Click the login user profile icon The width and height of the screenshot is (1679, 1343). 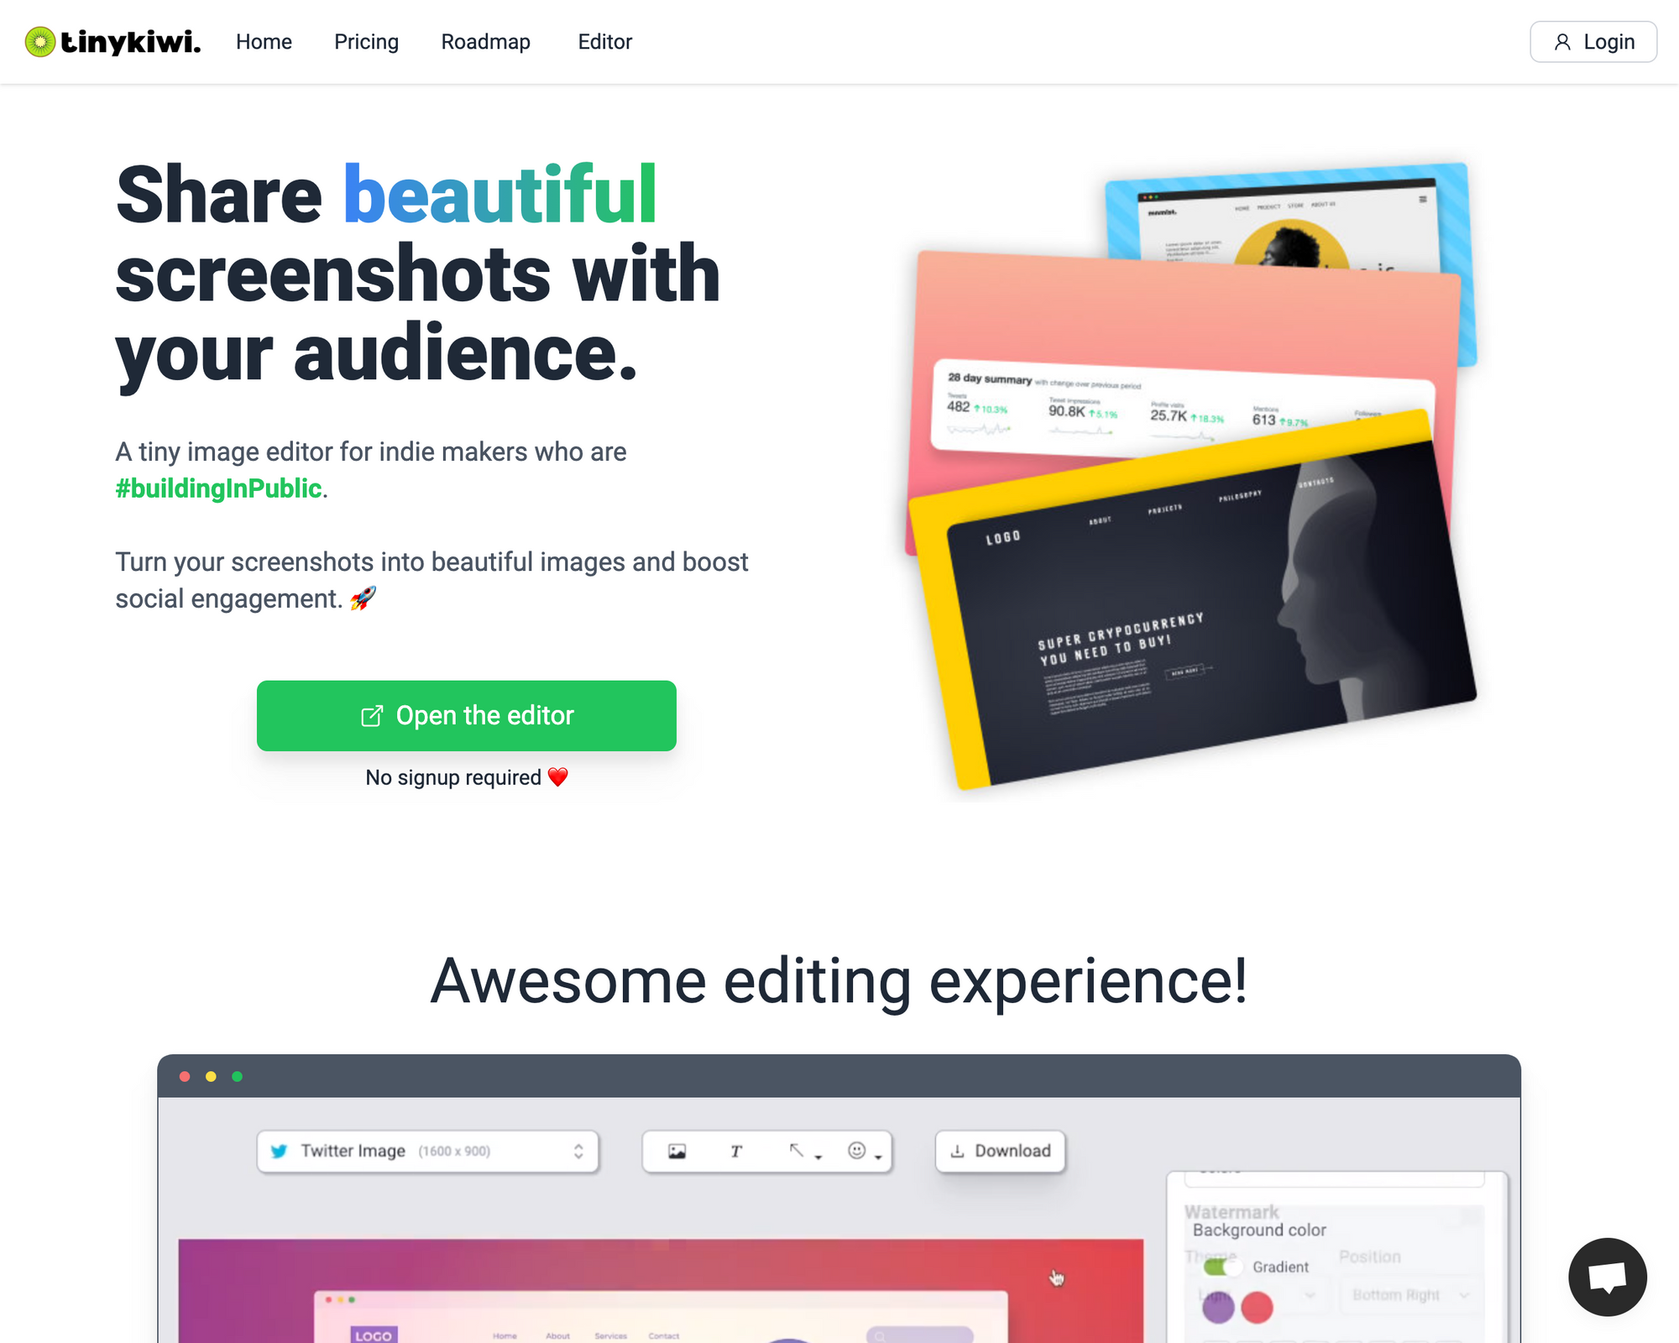click(x=1562, y=41)
